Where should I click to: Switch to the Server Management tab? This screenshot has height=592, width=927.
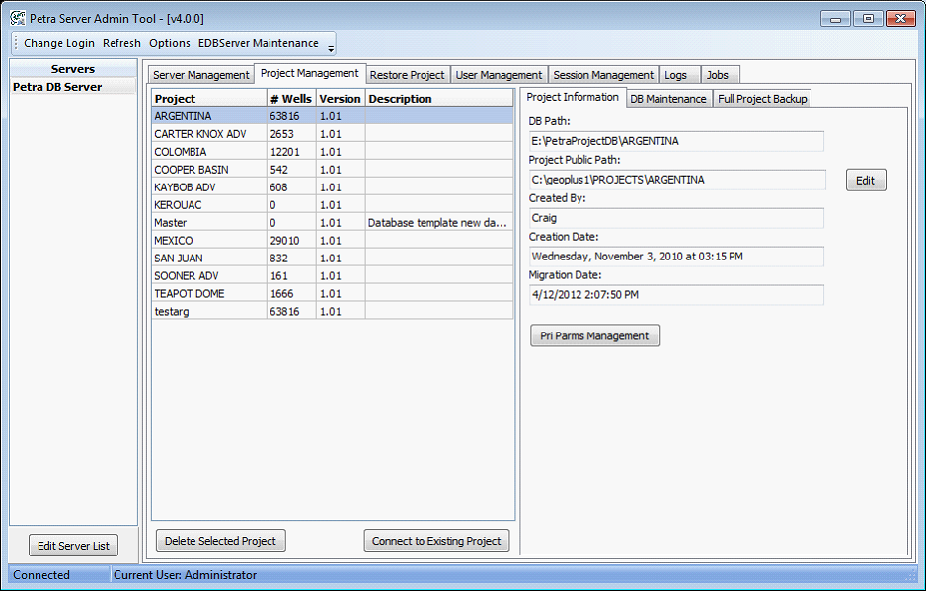201,75
